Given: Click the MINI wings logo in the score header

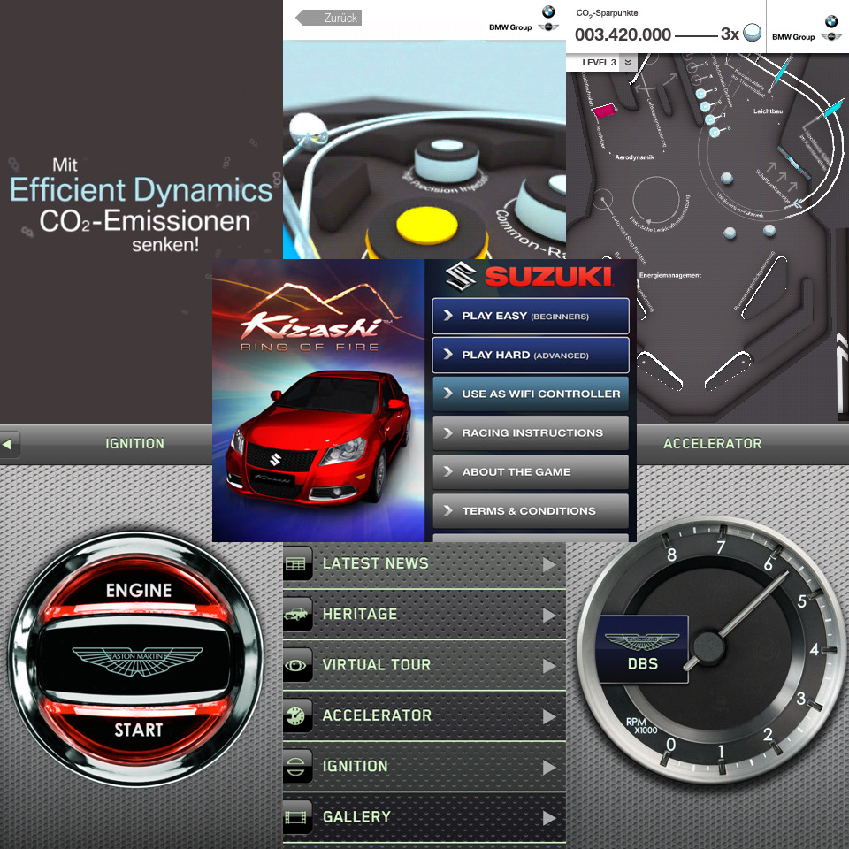Looking at the screenshot, I should (831, 36).
